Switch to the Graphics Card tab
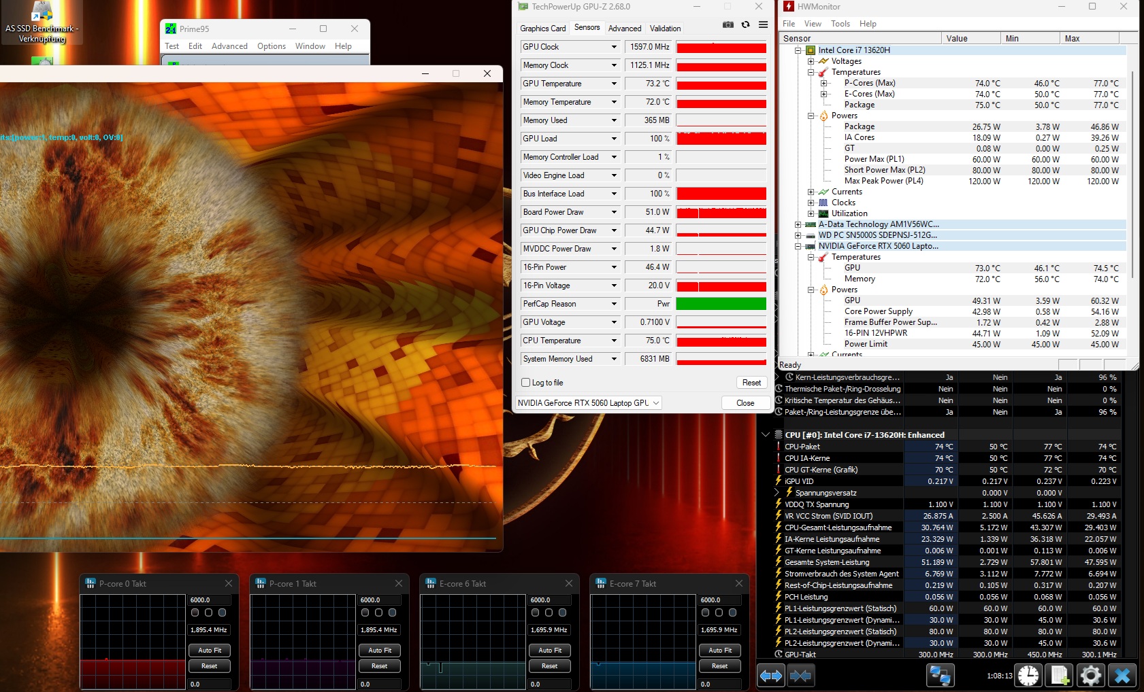The width and height of the screenshot is (1144, 692). pos(542,29)
